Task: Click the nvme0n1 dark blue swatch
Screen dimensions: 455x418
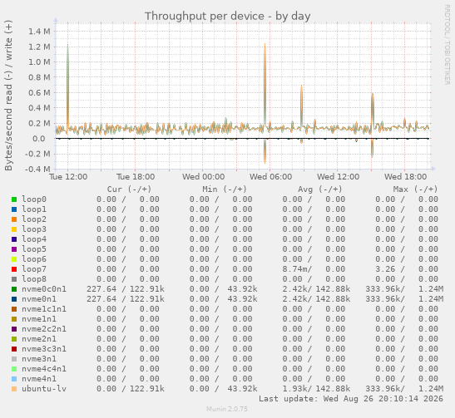Action: click(14, 299)
